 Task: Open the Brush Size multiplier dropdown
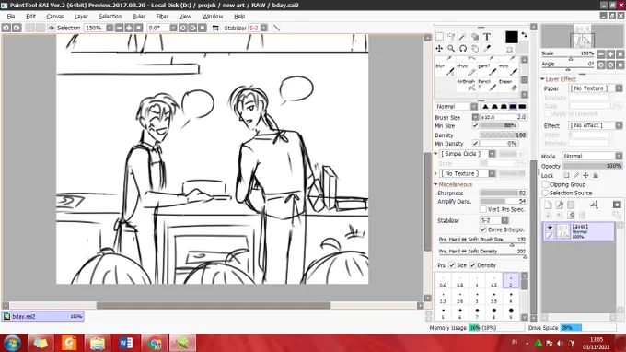pos(475,117)
